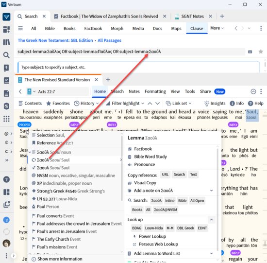Click the star favorite icon beside search query
This screenshot has height=263, width=267.
point(261,52)
